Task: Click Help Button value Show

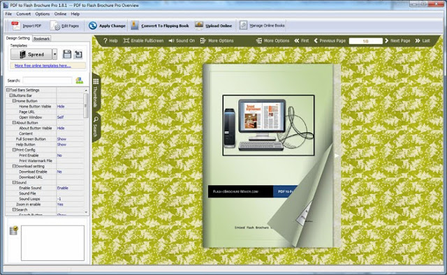Action: coord(61,144)
